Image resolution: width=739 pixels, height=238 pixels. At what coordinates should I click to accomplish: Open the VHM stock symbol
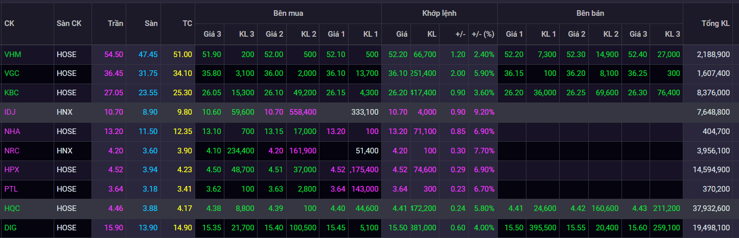pos(13,54)
